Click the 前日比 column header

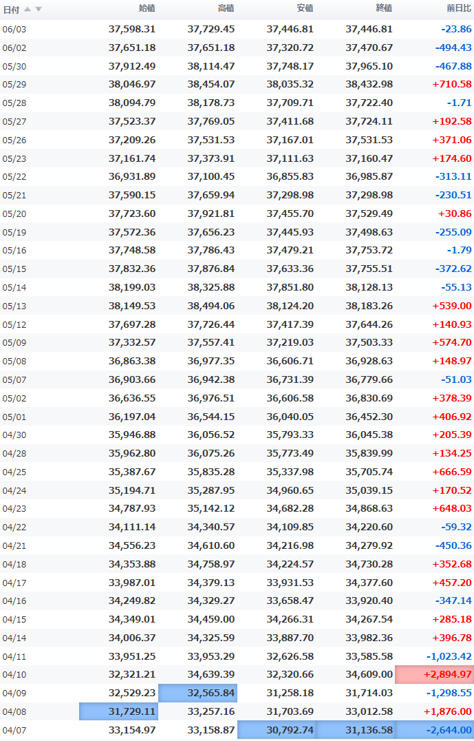[459, 8]
